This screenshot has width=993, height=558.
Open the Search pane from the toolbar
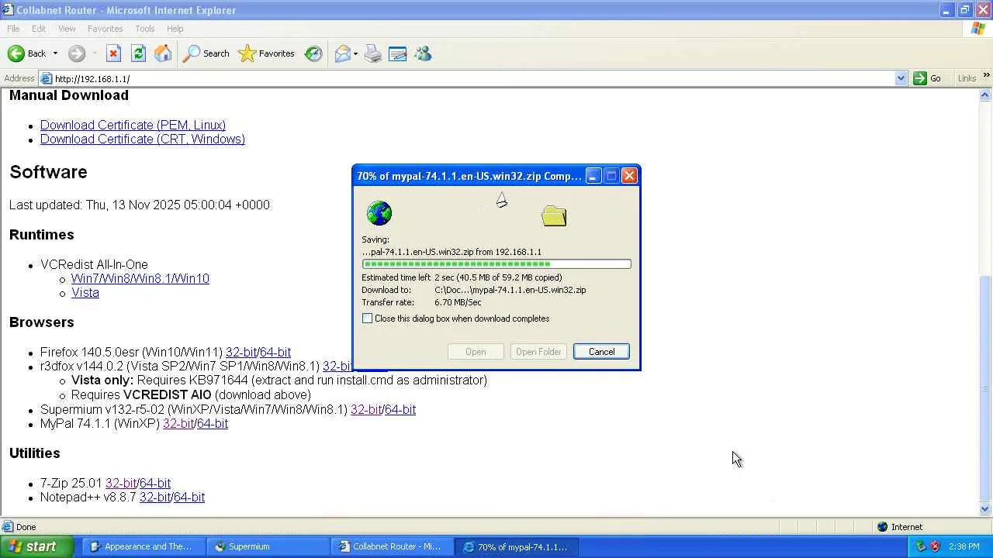(x=206, y=53)
